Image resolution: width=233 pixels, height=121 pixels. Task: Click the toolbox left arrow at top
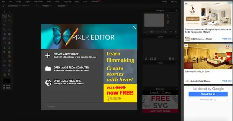pos(4,12)
